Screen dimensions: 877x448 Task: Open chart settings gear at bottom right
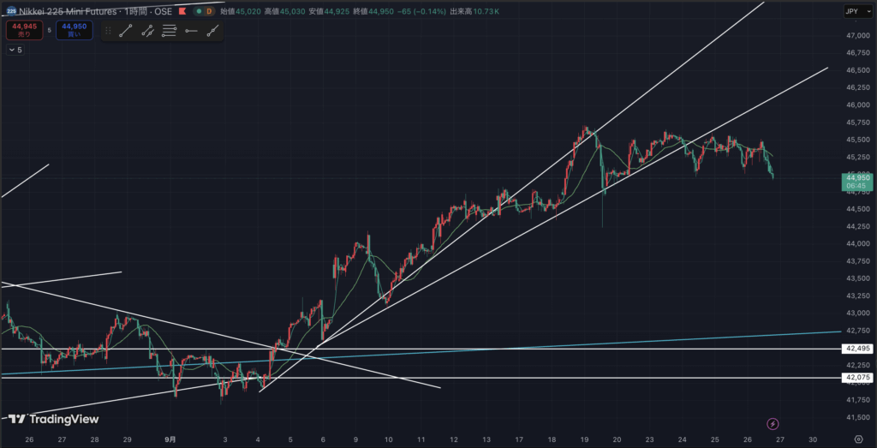857,439
